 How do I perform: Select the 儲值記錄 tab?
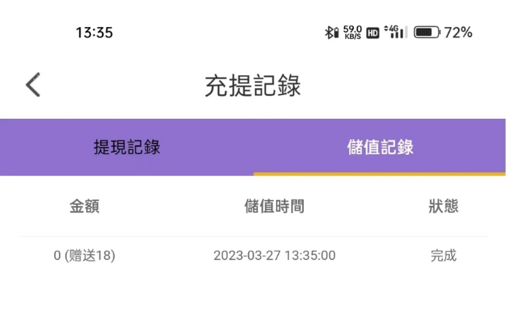pos(380,148)
